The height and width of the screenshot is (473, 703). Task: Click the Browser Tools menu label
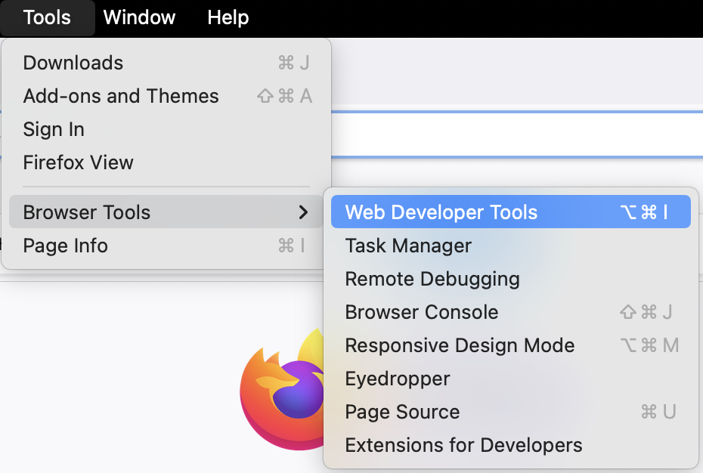(x=87, y=212)
